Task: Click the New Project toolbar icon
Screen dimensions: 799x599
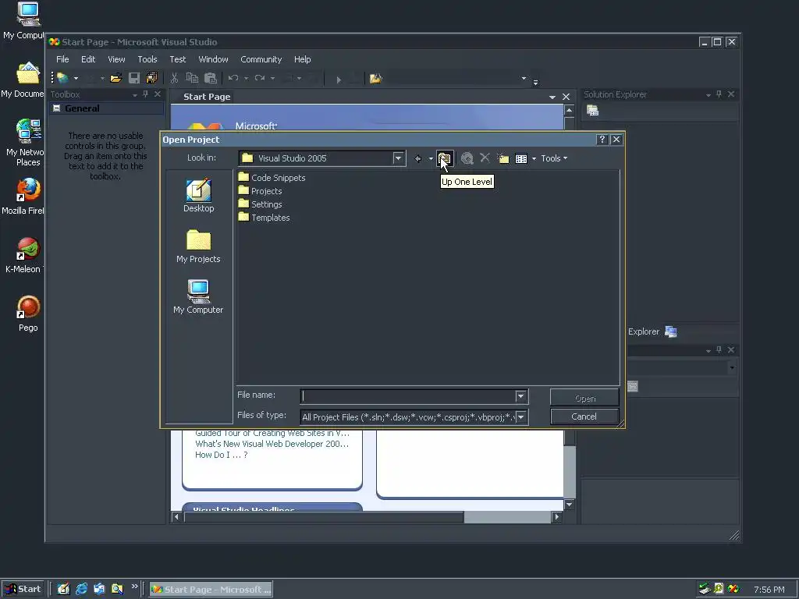Action: click(x=63, y=78)
